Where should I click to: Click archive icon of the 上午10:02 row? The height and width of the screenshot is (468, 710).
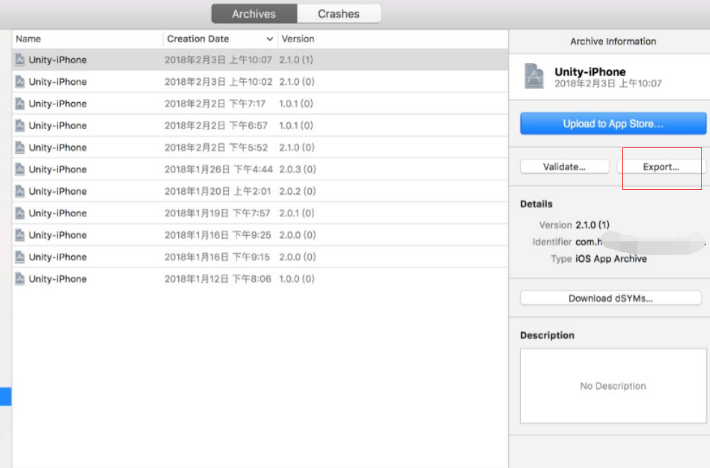point(20,81)
